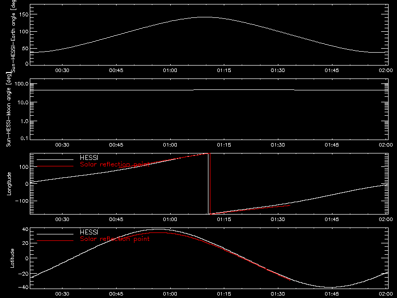The image size is (397, 298).
Task: Click white HESSI legend line in Latitude plot
Action: click(55, 234)
